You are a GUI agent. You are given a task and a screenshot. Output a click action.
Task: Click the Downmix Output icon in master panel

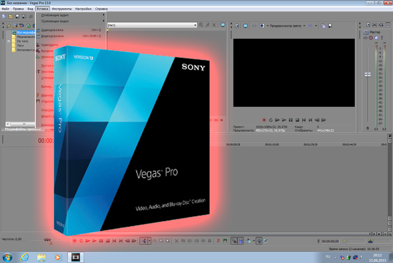coord(375,25)
